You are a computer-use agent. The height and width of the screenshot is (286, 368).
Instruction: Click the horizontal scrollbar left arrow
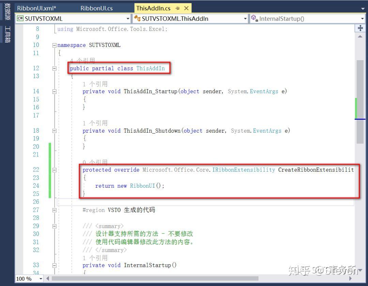(x=48, y=279)
